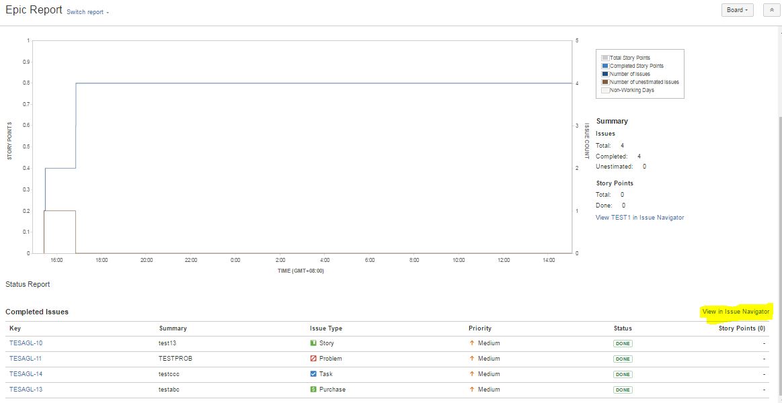782x403 pixels.
Task: Open the Board dropdown button
Action: (737, 11)
